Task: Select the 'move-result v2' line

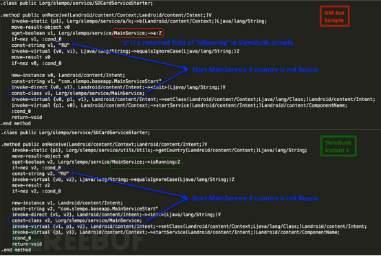Action: click(x=31, y=185)
